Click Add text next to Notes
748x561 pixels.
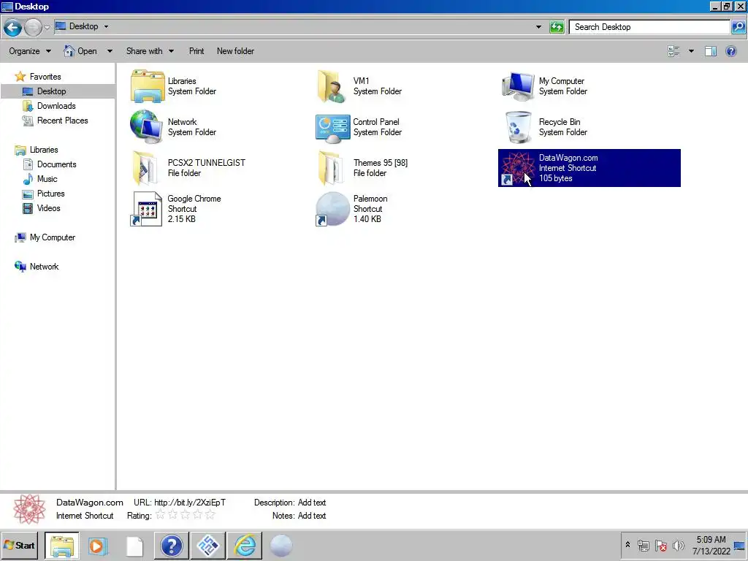[311, 516]
